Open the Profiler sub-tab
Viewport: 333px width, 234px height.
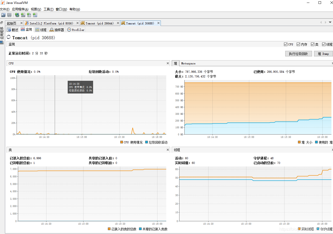click(x=76, y=30)
